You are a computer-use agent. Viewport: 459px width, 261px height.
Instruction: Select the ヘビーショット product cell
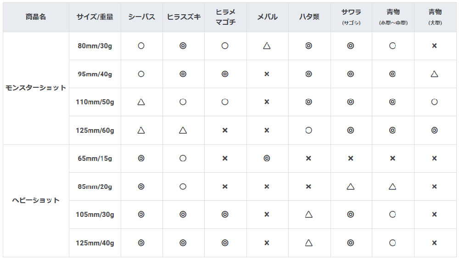point(36,200)
